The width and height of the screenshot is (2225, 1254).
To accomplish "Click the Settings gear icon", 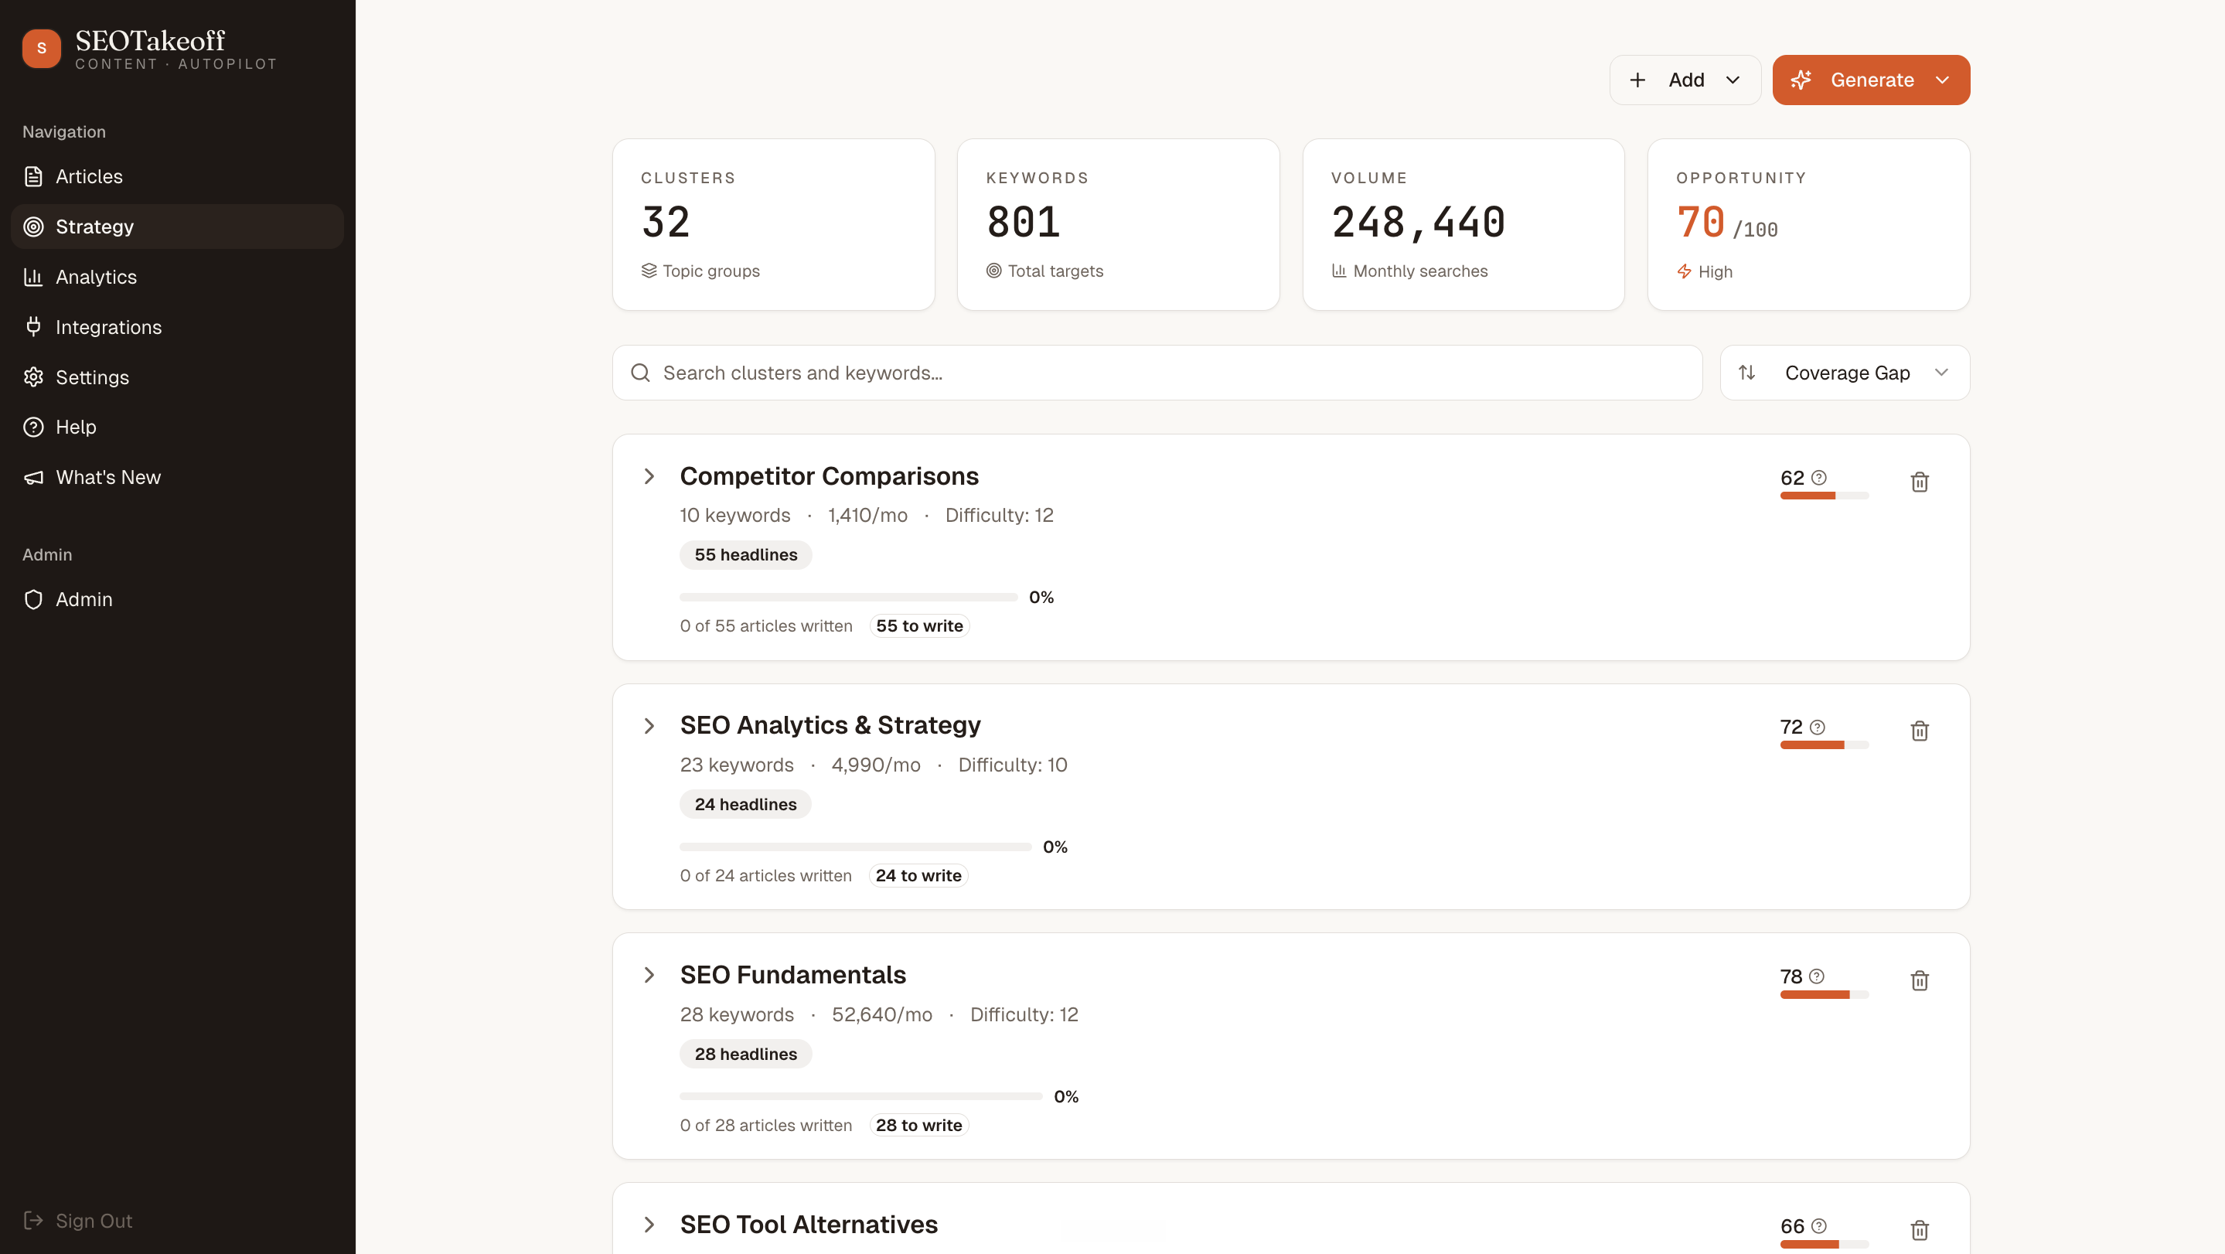I will click(32, 377).
